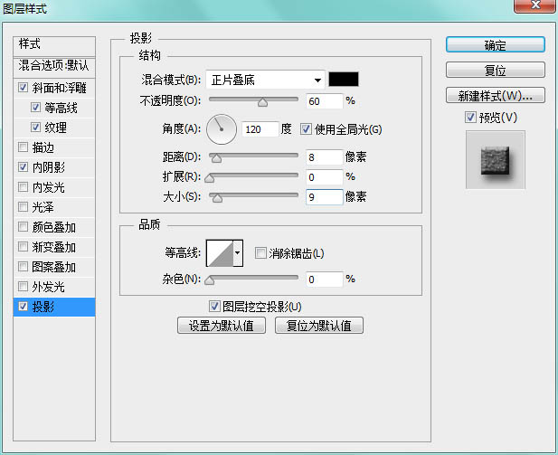
Task: Click the 不透明度 value field
Action: click(324, 101)
